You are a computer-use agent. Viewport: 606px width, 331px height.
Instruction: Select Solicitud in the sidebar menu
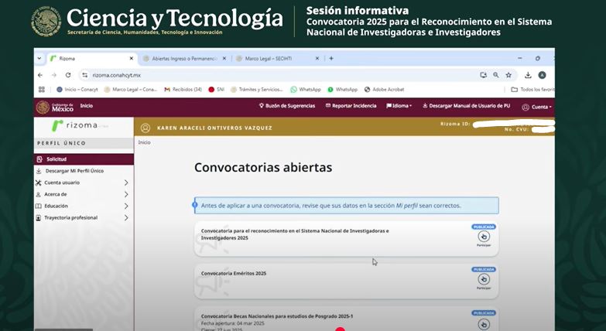(x=56, y=159)
